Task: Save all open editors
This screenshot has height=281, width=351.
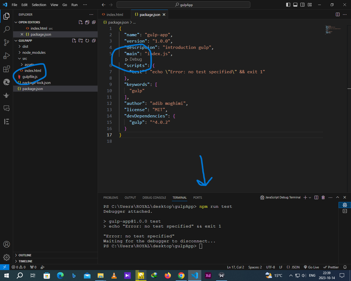Action: click(87, 22)
